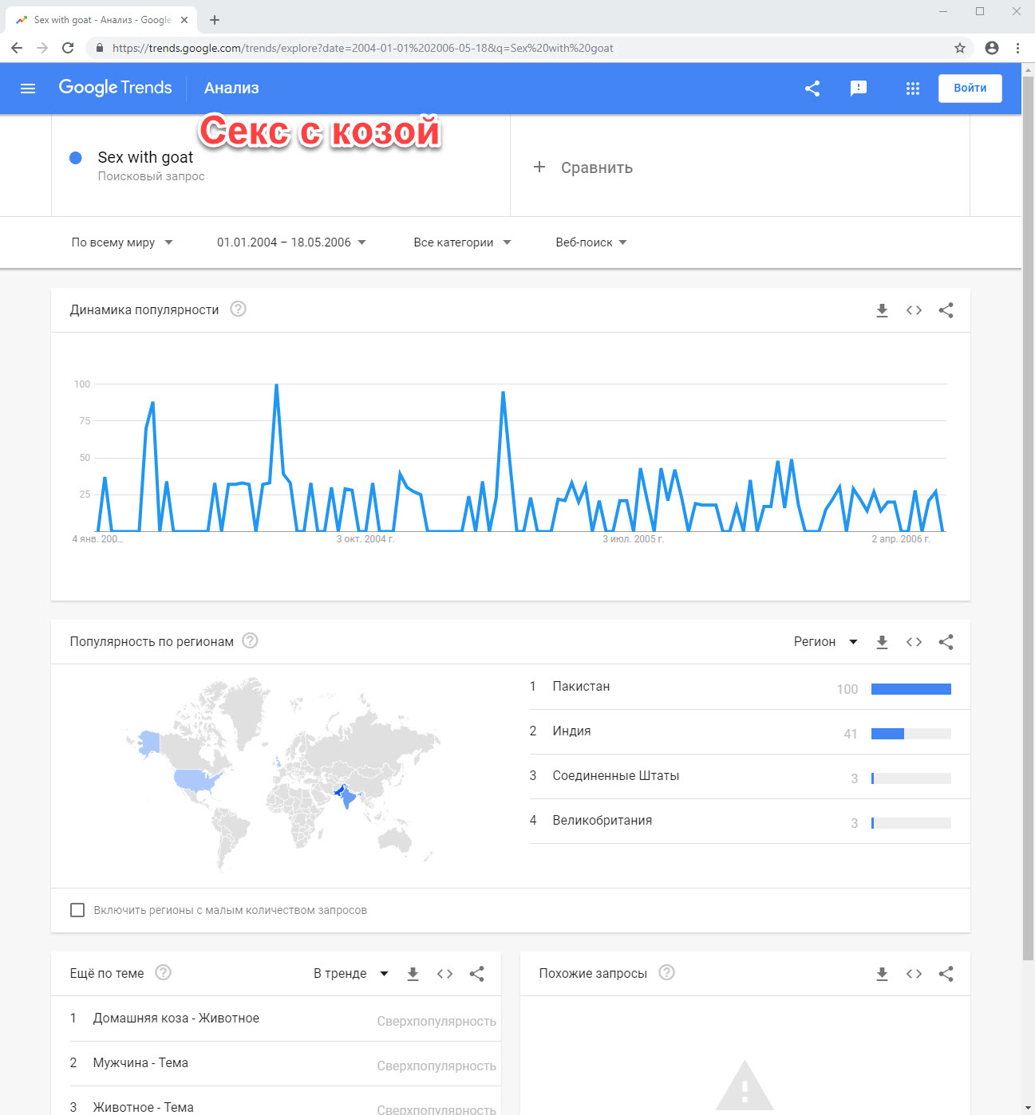Share the Динамика популярности chart

pos(946,310)
